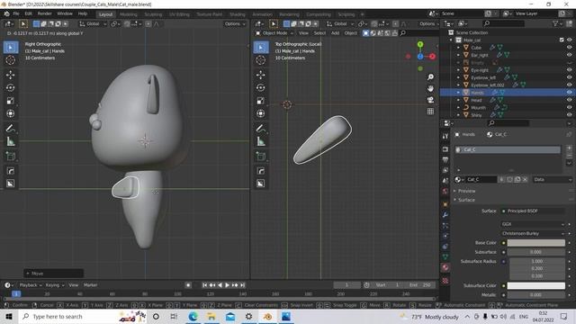Open the Christensen-Burley subsurface method dropdown
576x324 pixels.
[x=533, y=233]
